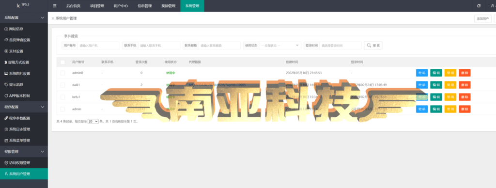Click the refresh icon in top bar
Viewport: 496px width, 188px height.
pyautogui.click(x=479, y=6)
